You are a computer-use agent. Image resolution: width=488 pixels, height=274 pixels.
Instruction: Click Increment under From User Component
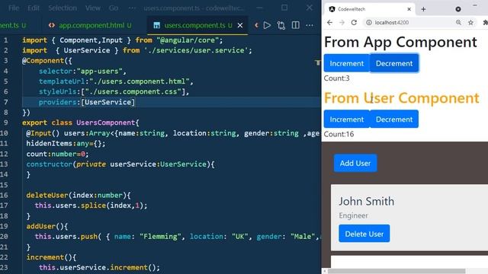[x=347, y=119]
